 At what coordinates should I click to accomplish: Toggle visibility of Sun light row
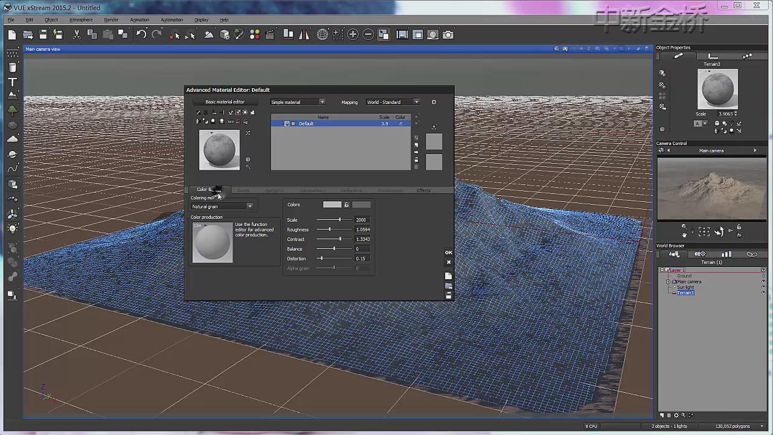(763, 287)
